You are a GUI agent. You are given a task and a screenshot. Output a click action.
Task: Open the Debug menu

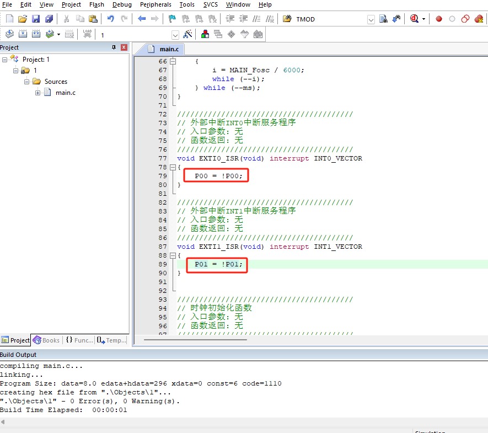(x=122, y=4)
